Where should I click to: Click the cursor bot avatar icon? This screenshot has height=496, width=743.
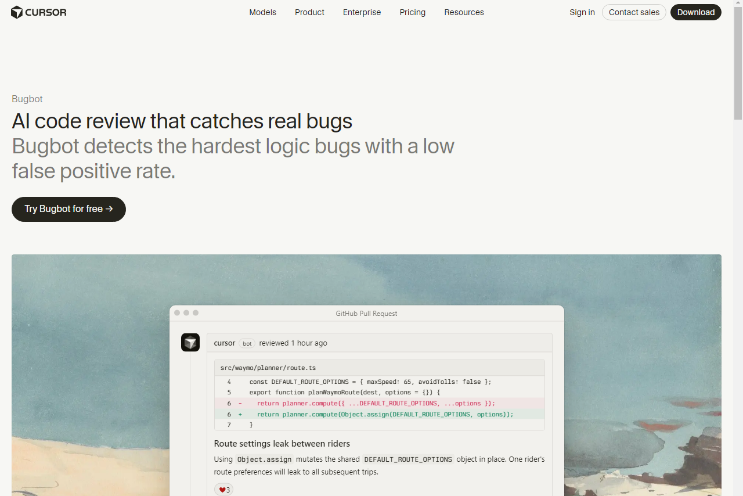(x=190, y=343)
